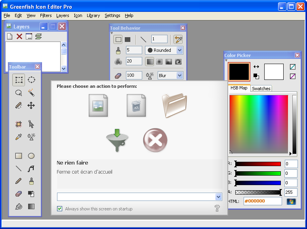Screen dimensions: 307x229
Task: Click the HTML color code field
Action: click(263, 201)
